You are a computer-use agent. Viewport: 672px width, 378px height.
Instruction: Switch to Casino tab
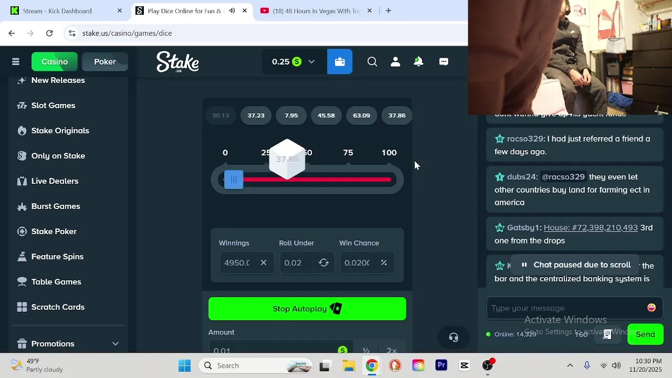[55, 62]
